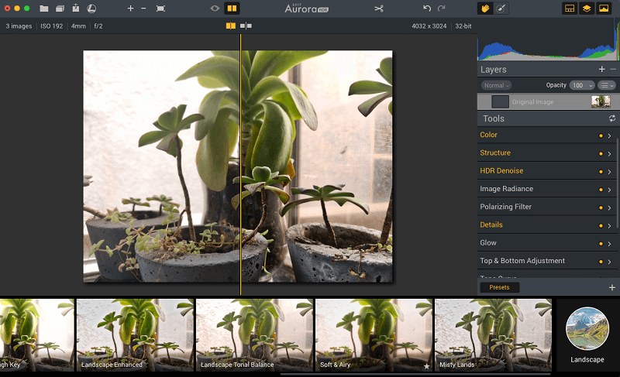
Task: Choose separate before-after compare mode
Action: [x=246, y=26]
